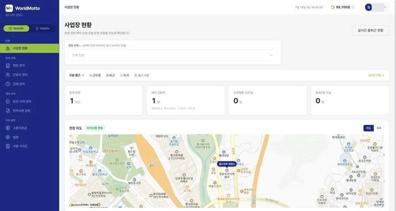Click the document icon beside 전자서명 관리
396x211 pixels.
8,111
